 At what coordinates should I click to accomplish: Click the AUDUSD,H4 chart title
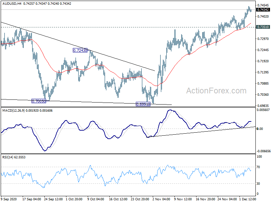pos(12,3)
